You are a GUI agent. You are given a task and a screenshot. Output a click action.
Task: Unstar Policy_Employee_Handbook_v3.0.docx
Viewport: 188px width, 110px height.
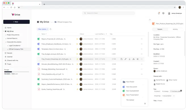77,44
